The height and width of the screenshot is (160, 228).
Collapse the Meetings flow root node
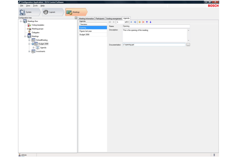[x=21, y=21]
